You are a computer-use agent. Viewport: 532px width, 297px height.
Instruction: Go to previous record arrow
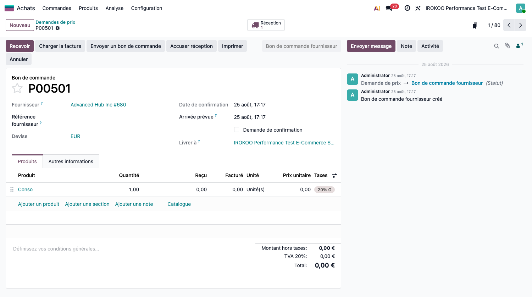pos(509,25)
